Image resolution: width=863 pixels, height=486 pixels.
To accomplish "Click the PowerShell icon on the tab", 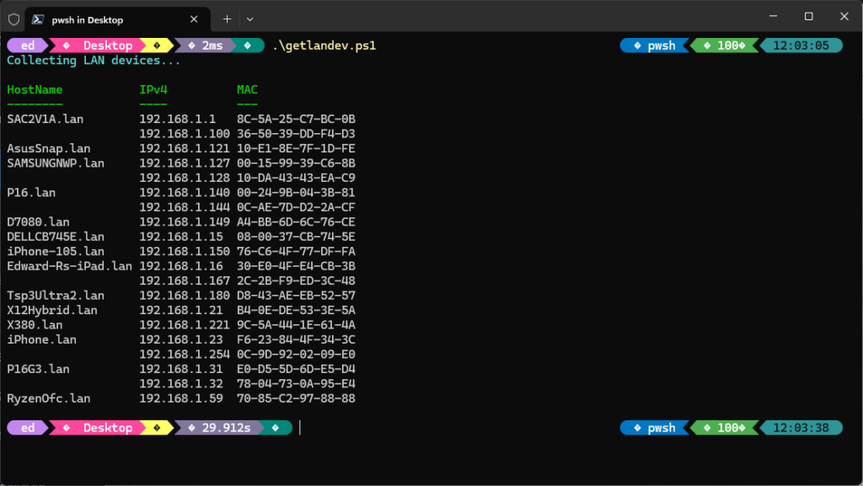I will pos(39,19).
